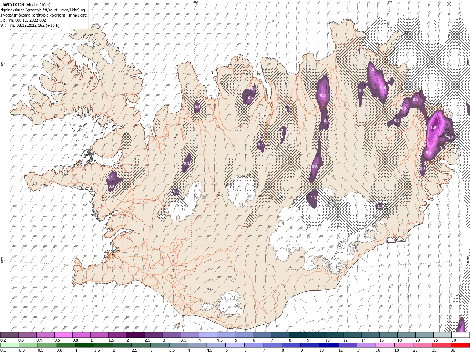Select top-row snow swatch between 0.2 and 0.3
Image resolution: width=470 pixels, height=353 pixels.
[9, 335]
